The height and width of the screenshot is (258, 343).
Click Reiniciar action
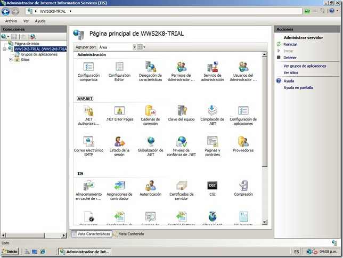click(290, 44)
